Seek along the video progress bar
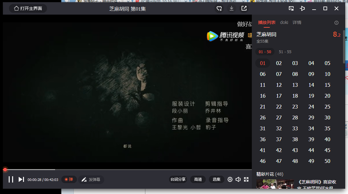The width and height of the screenshot is (348, 194). (127, 170)
